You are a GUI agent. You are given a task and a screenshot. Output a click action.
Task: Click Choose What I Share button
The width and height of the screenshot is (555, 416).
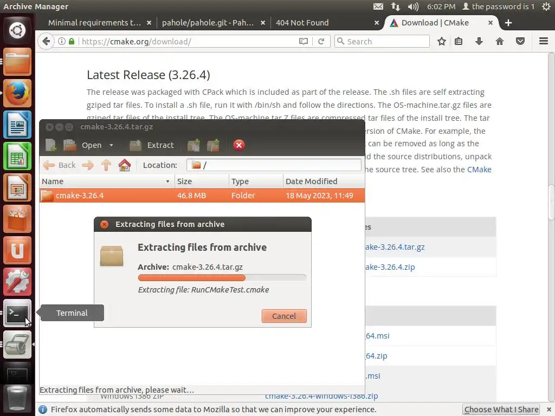click(501, 409)
